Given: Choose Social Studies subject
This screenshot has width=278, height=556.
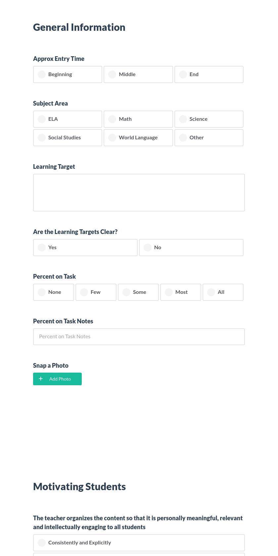Looking at the screenshot, I should (68, 137).
